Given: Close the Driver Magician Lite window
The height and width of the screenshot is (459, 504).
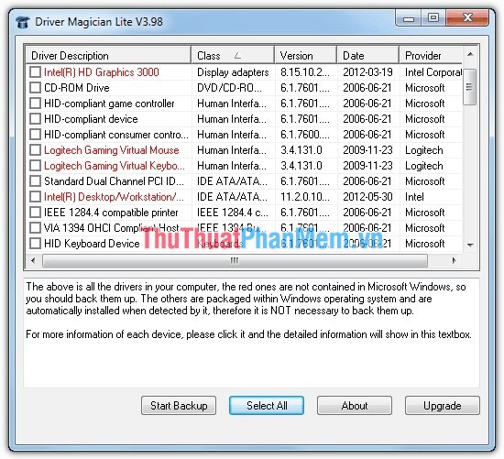Looking at the screenshot, I should [x=467, y=17].
